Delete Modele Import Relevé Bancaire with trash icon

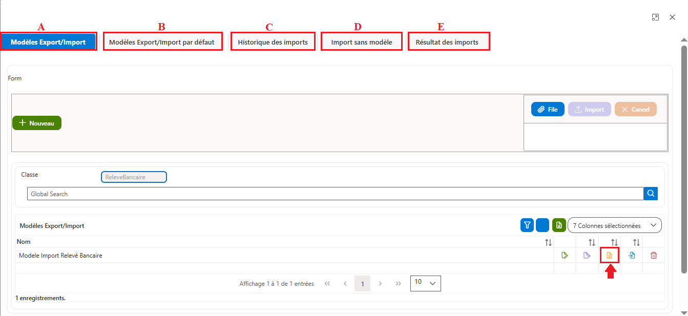pyautogui.click(x=653, y=255)
